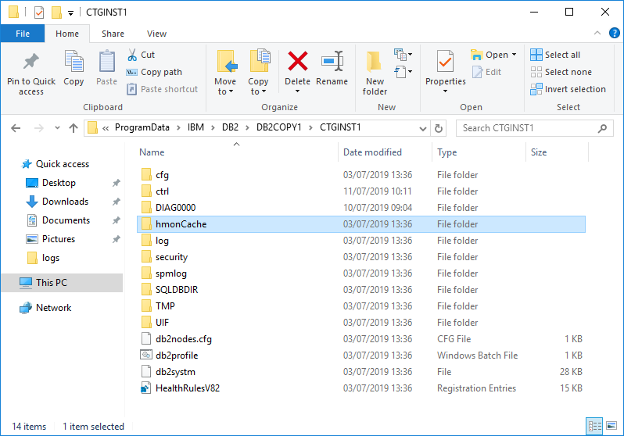
Task: Open the Copy to menu
Action: [258, 73]
